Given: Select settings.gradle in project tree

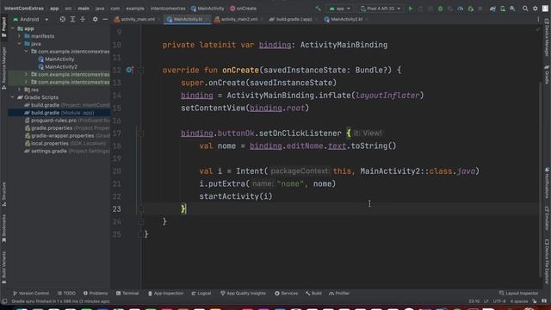Looking at the screenshot, I should click(x=49, y=152).
